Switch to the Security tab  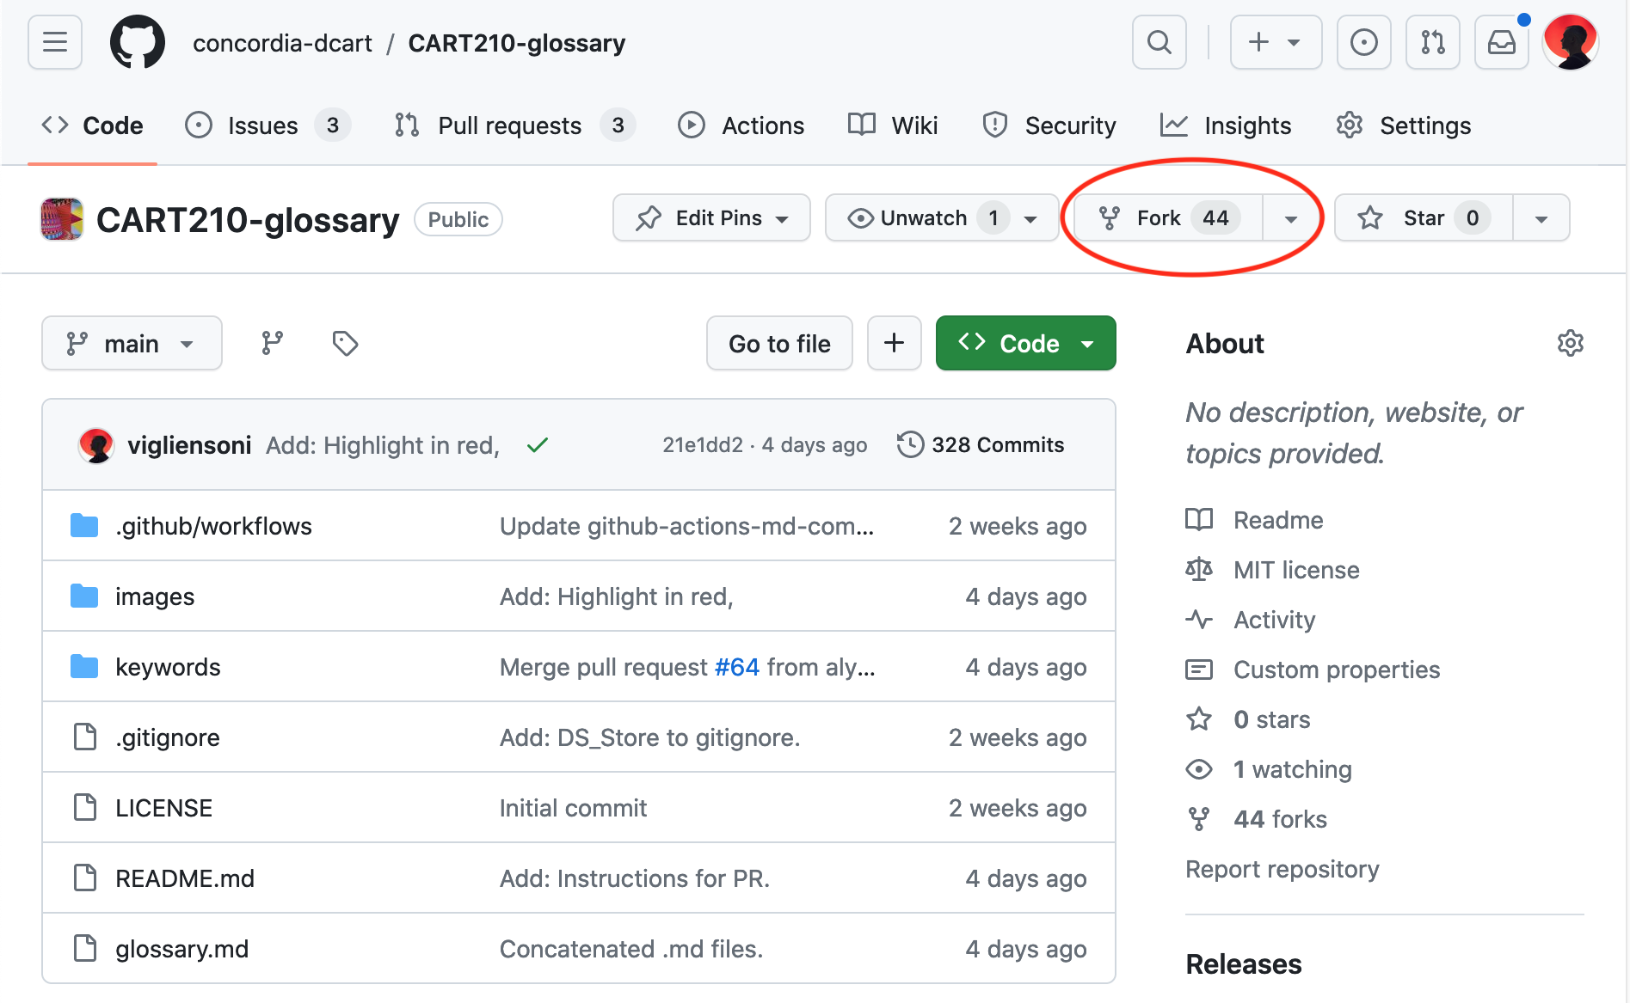click(x=1049, y=125)
